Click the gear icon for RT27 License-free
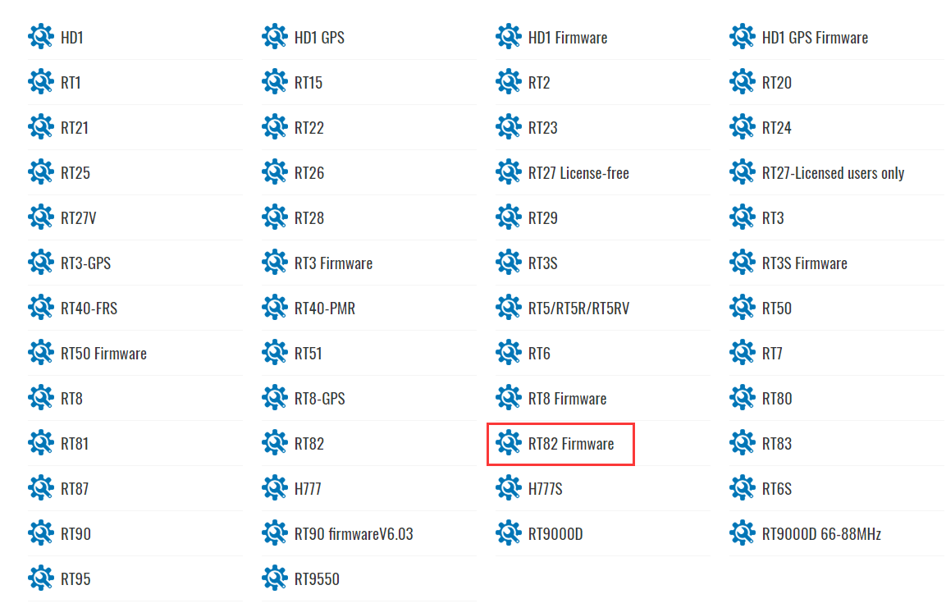The height and width of the screenshot is (608, 946). point(509,172)
